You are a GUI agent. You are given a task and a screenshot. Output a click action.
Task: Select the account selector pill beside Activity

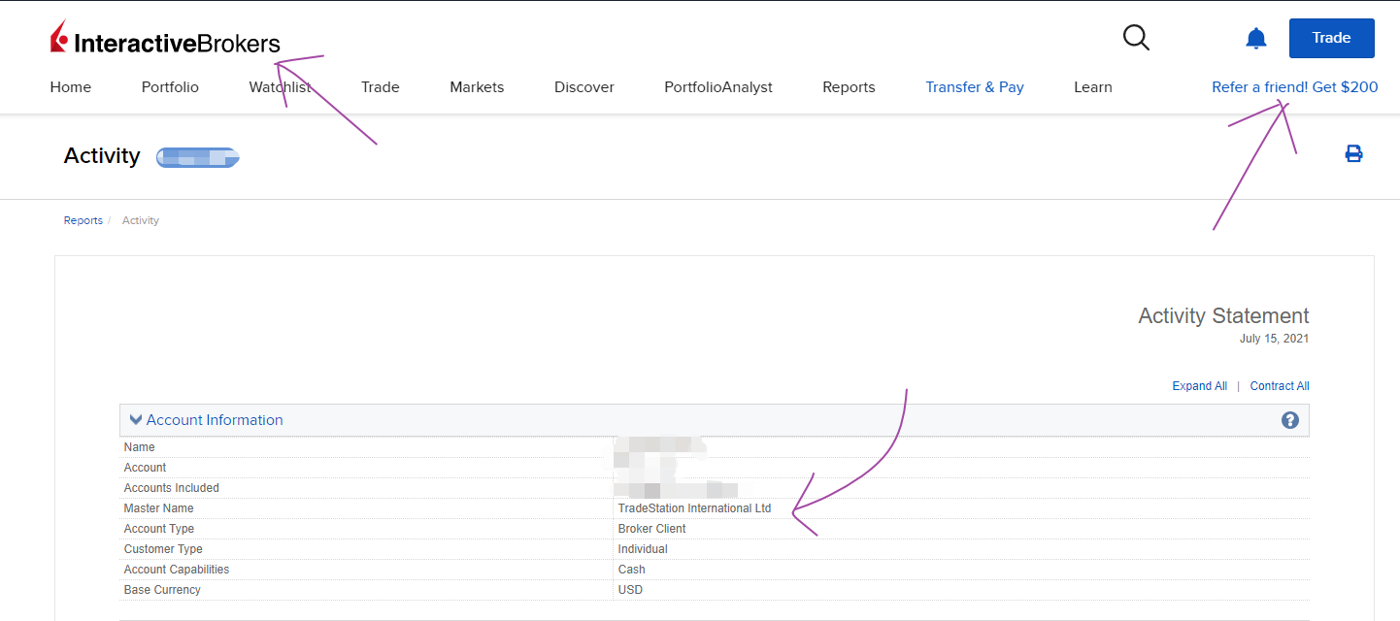point(198,157)
